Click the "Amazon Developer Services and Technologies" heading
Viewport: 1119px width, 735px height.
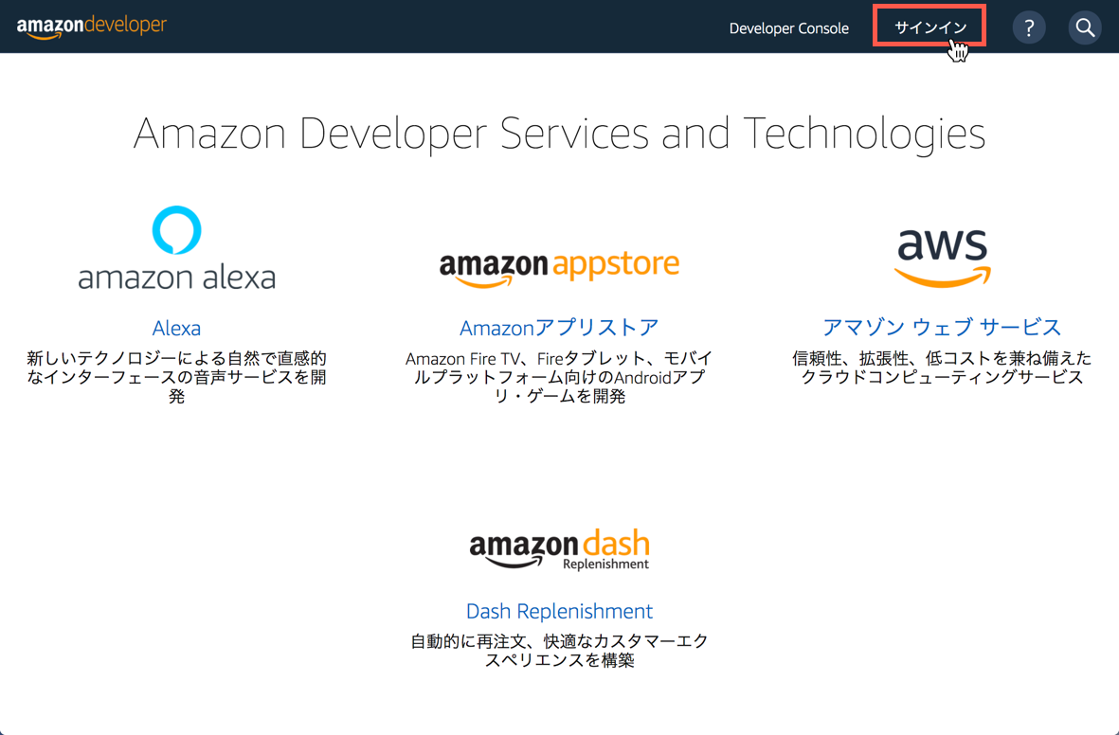click(x=559, y=134)
